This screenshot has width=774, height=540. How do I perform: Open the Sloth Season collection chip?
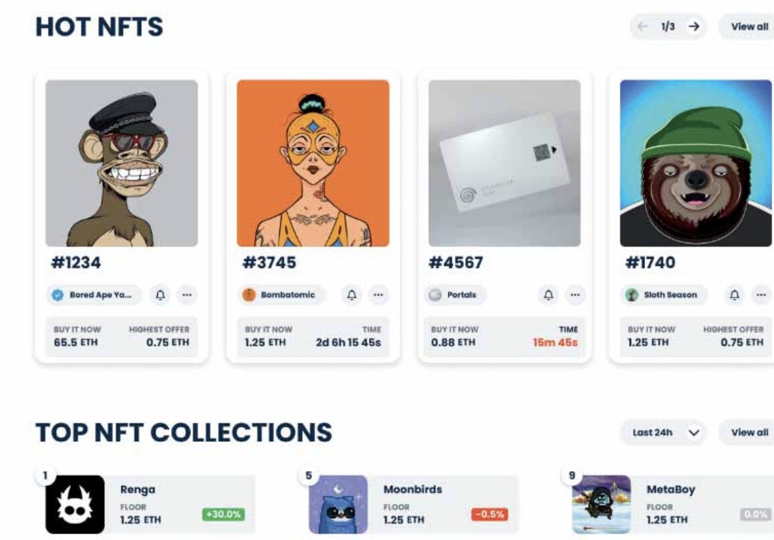(x=663, y=295)
